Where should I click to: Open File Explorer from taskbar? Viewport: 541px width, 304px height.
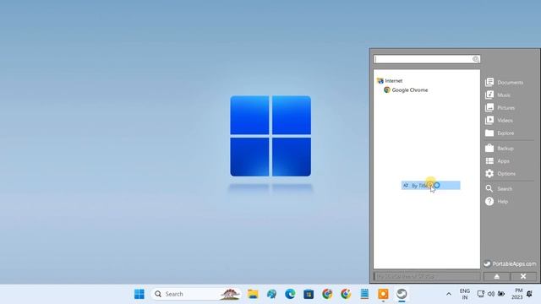click(253, 294)
